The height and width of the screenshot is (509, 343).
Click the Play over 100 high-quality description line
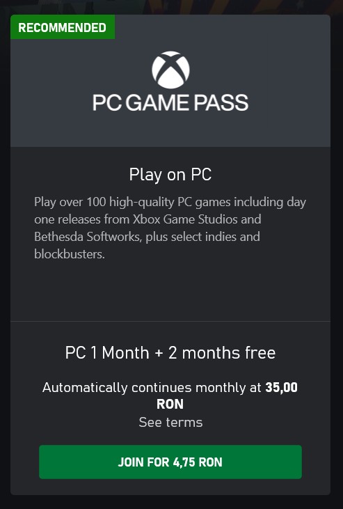pos(170,202)
